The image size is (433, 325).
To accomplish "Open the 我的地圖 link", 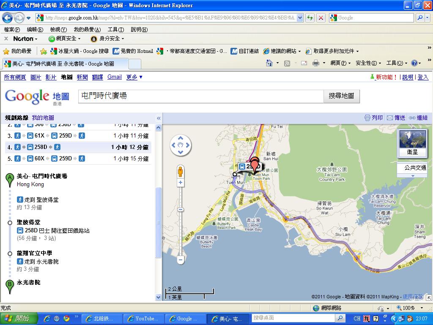I will coord(43,118).
